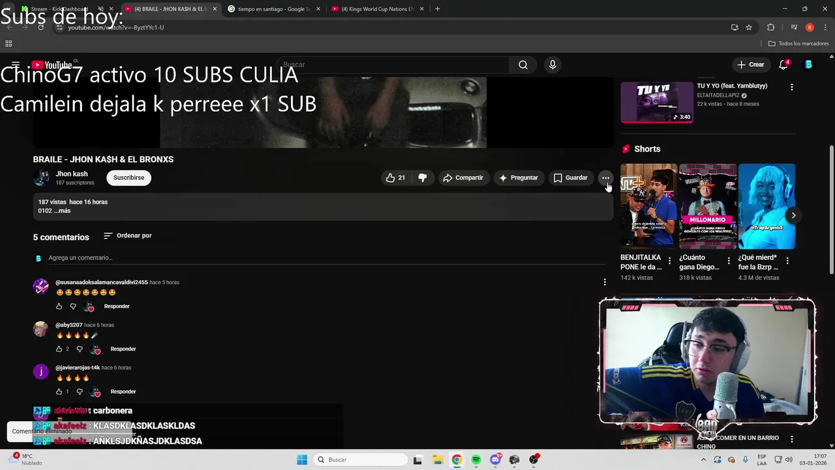
Task: Reply to javierarojas-t4k's comment
Action: [123, 392]
